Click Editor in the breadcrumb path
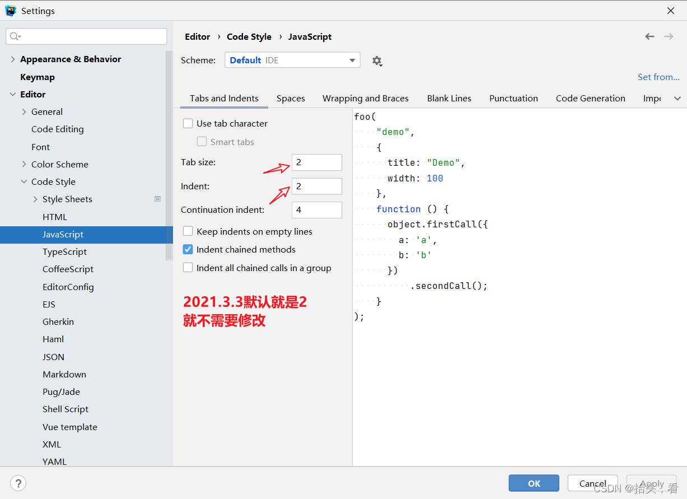Screen dimensions: 687x499 click(x=198, y=36)
